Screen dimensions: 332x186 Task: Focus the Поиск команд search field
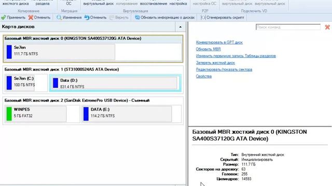[288, 27]
